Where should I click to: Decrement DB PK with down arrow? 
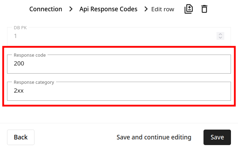[220, 38]
